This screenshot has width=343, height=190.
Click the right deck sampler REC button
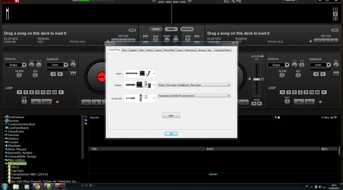(336, 74)
